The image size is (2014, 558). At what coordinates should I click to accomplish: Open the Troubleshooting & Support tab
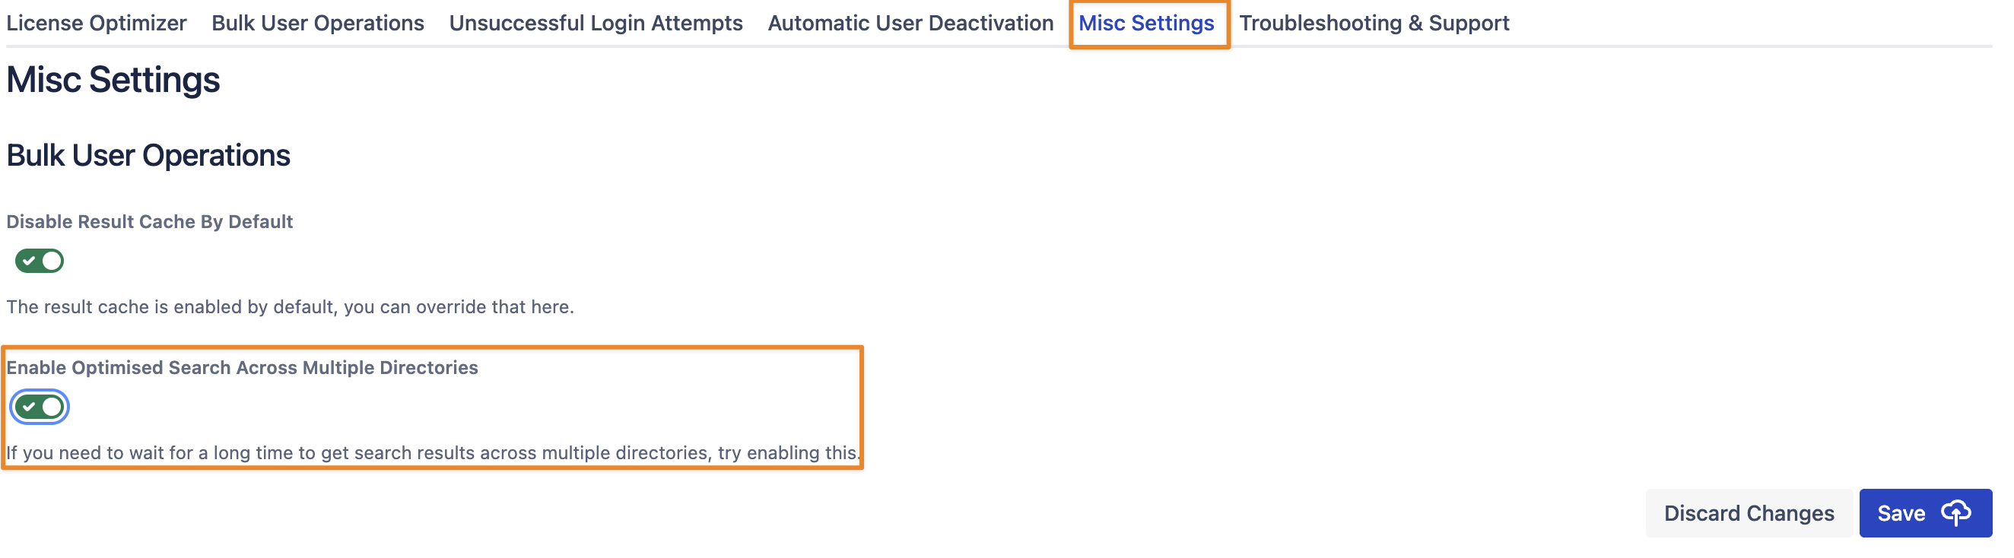pos(1374,24)
